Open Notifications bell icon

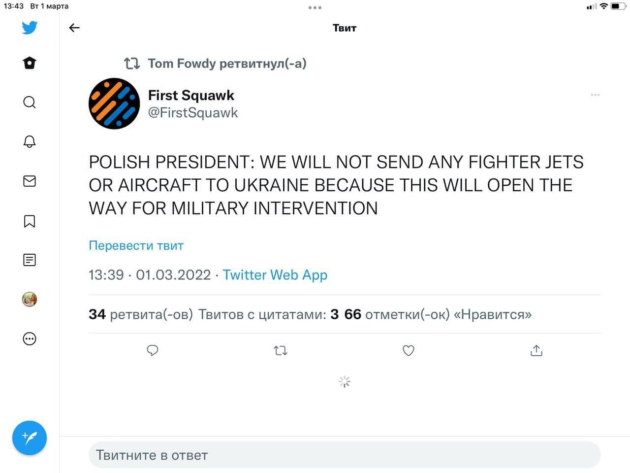[30, 142]
